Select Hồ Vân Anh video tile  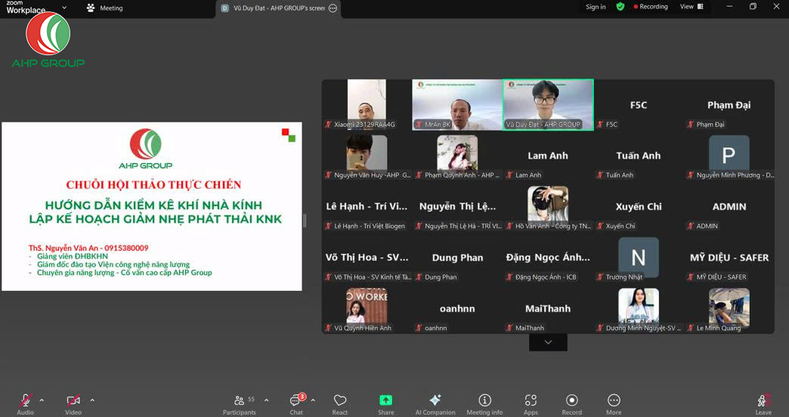click(x=548, y=206)
